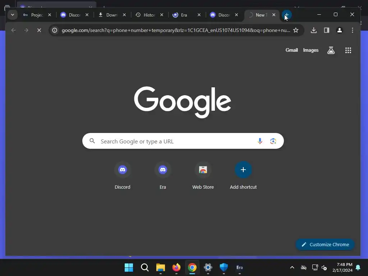The image size is (368, 276).
Task: Open the Era shortcut
Action: (163, 175)
